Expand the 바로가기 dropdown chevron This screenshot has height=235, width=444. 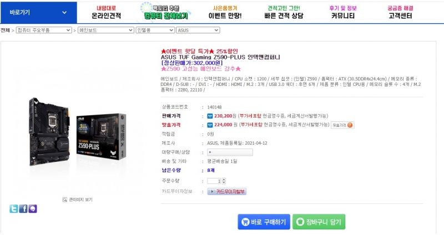[64, 12]
